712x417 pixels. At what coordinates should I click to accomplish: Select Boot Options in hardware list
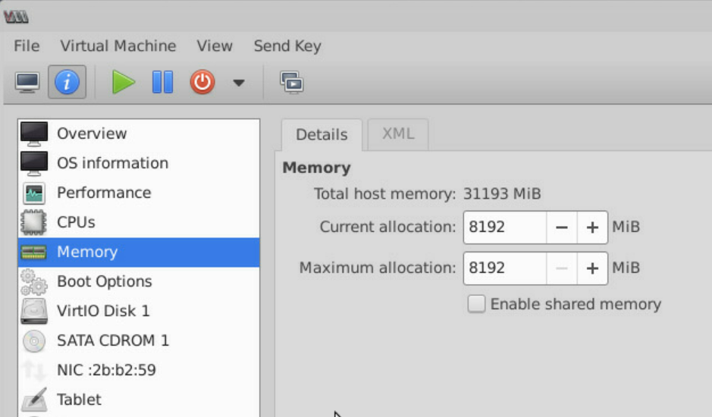point(104,281)
